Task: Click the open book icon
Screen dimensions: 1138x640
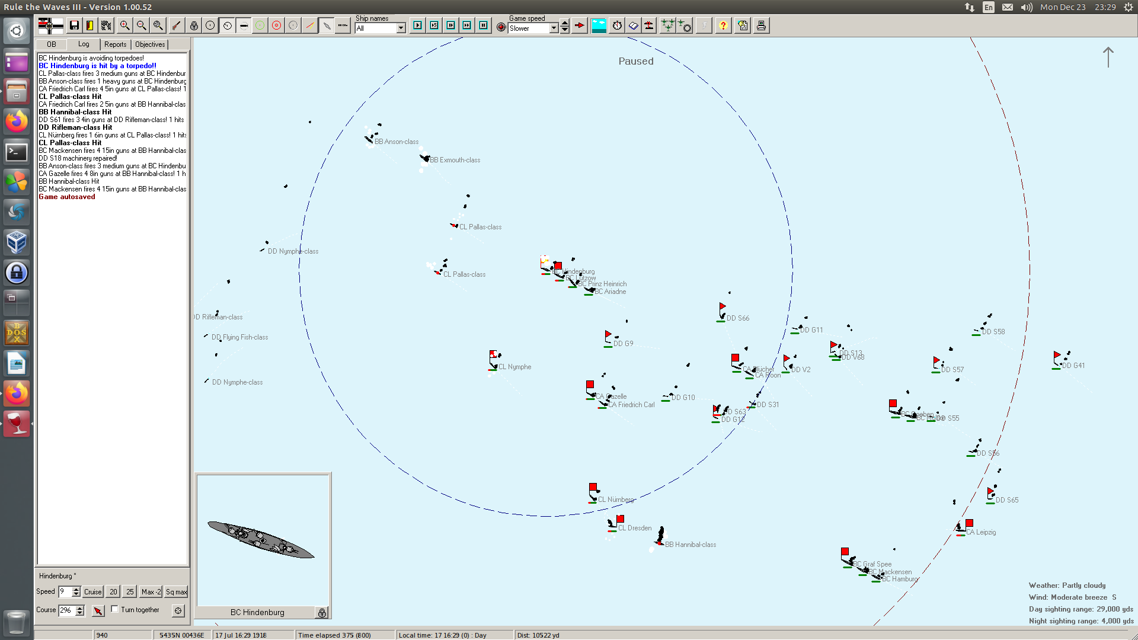Action: click(x=633, y=25)
